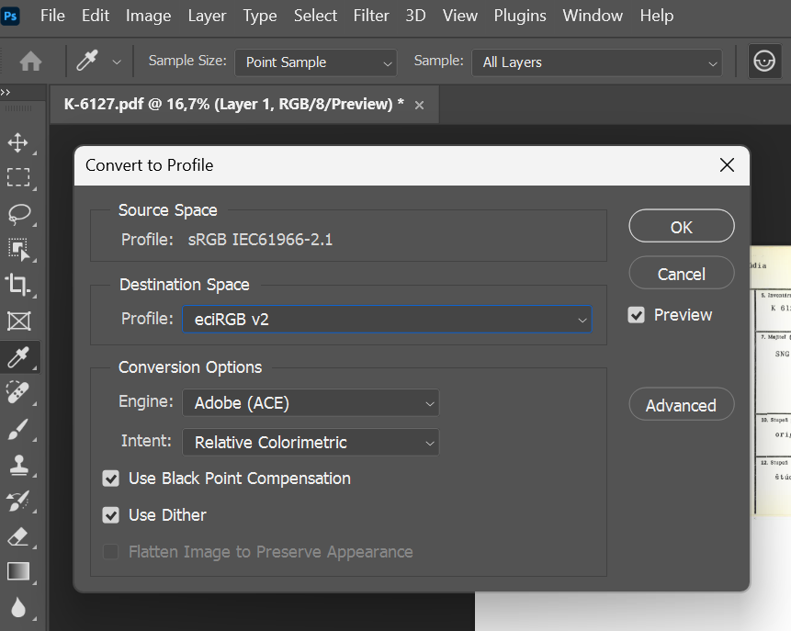This screenshot has width=791, height=631.
Task: Select the Brush tool
Action: [x=18, y=429]
